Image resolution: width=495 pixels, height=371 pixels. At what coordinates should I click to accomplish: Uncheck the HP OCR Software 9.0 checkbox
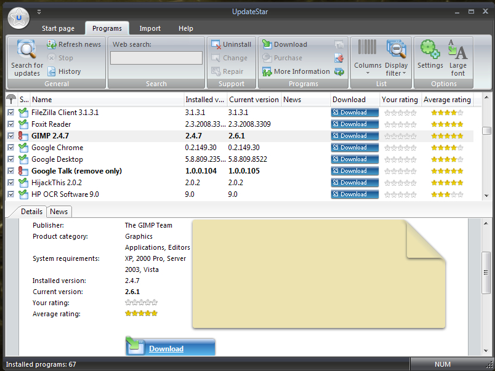point(11,194)
